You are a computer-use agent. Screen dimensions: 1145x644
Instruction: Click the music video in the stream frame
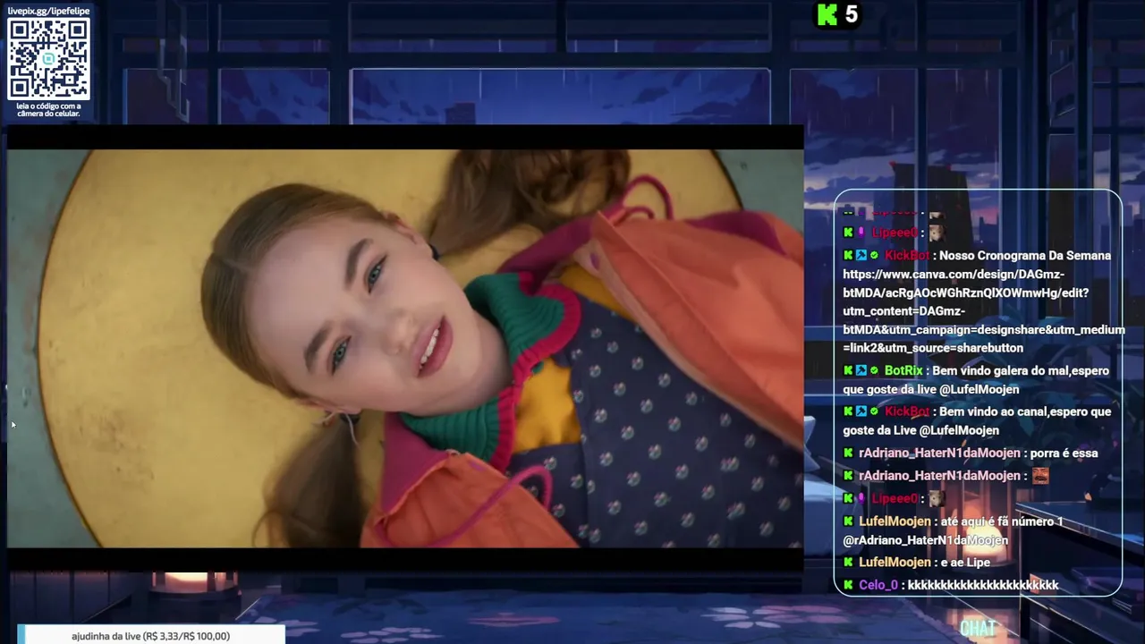pyautogui.click(x=405, y=348)
